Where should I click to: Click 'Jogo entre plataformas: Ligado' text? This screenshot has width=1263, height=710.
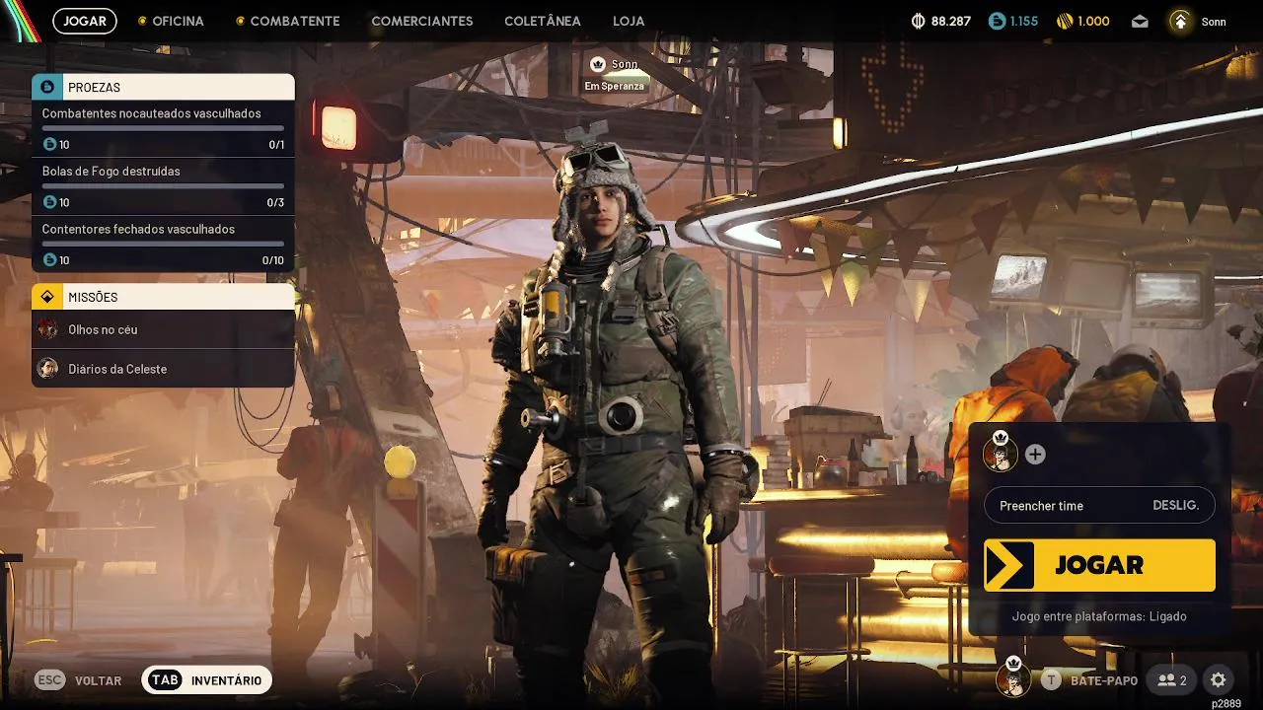(x=1099, y=616)
